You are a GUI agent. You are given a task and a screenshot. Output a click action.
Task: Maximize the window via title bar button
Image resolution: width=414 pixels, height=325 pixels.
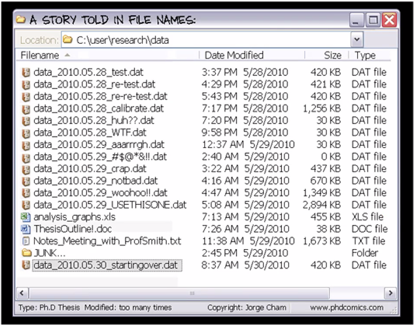[373, 20]
